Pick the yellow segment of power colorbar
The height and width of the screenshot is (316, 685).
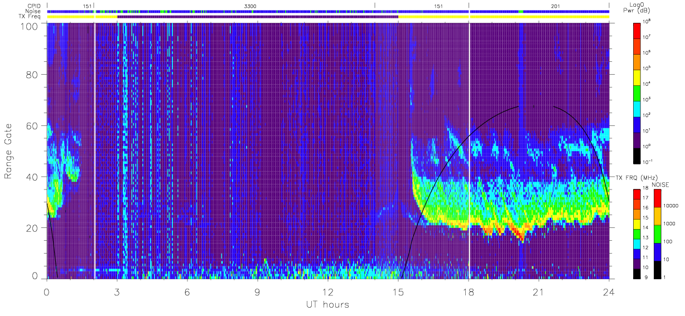[x=638, y=77]
